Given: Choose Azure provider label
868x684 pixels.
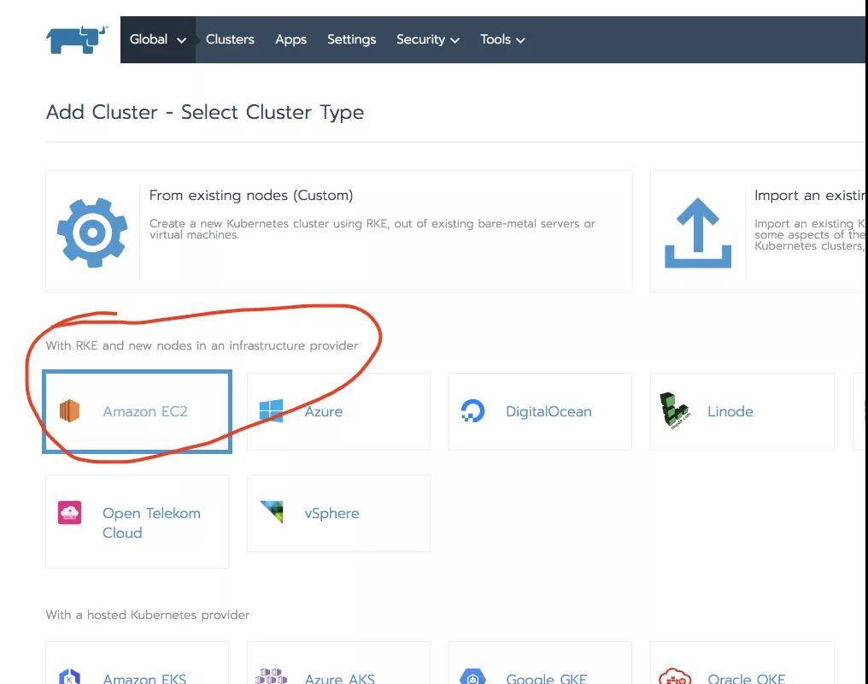Looking at the screenshot, I should coord(323,411).
